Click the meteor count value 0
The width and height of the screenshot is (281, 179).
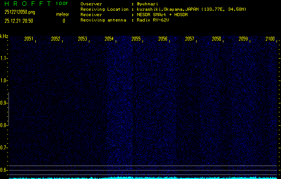coord(64,21)
